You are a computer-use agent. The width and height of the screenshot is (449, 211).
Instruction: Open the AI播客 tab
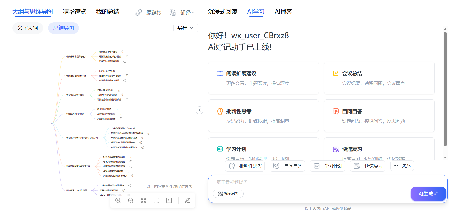pyautogui.click(x=283, y=12)
